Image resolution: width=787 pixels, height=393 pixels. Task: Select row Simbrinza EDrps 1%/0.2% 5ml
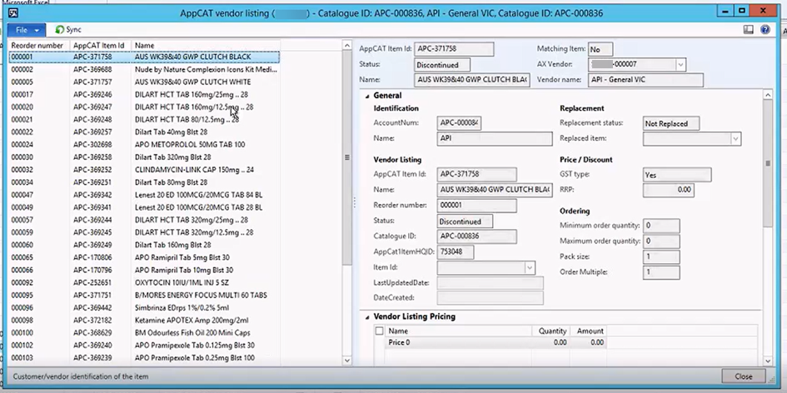pyautogui.click(x=143, y=308)
